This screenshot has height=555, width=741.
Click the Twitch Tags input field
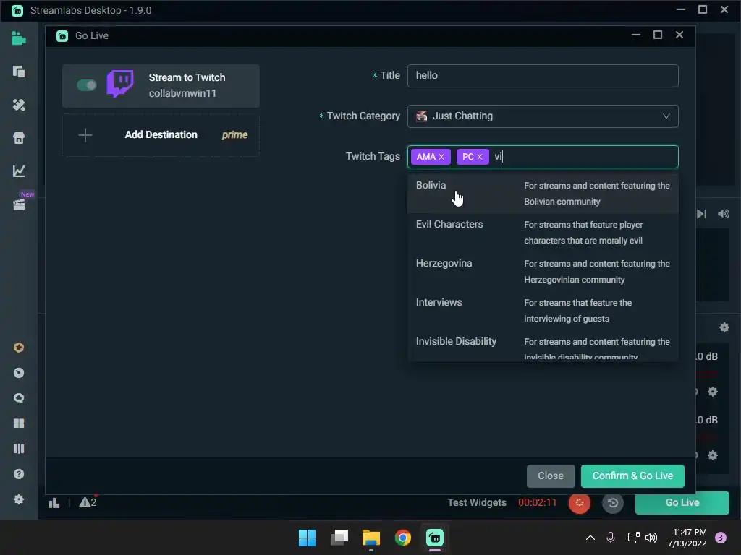543,157
